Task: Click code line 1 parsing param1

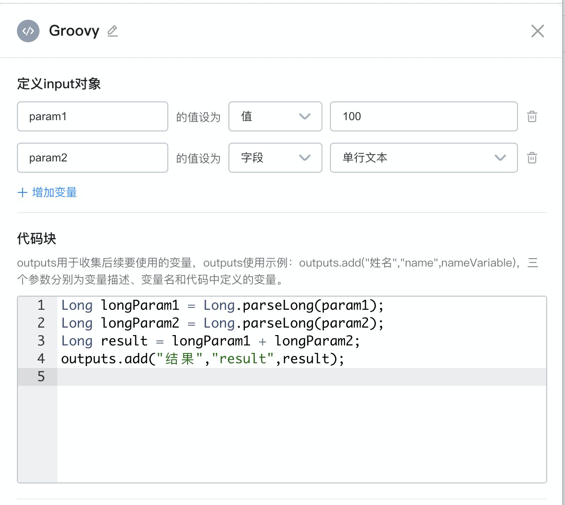Action: pyautogui.click(x=223, y=306)
